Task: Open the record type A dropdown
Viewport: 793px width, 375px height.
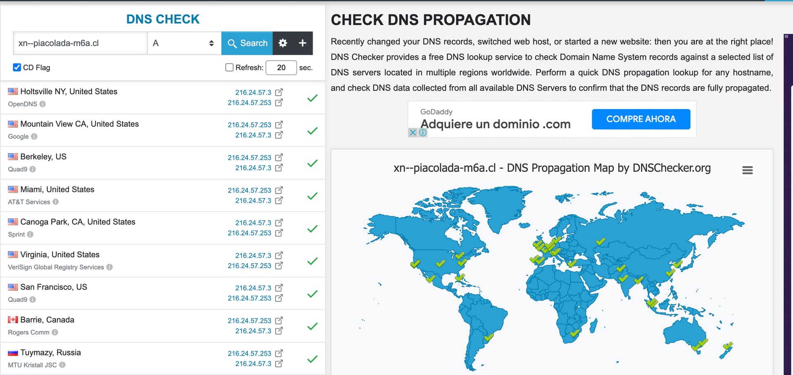Action: 184,43
